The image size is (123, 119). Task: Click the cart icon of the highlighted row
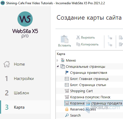67,103
